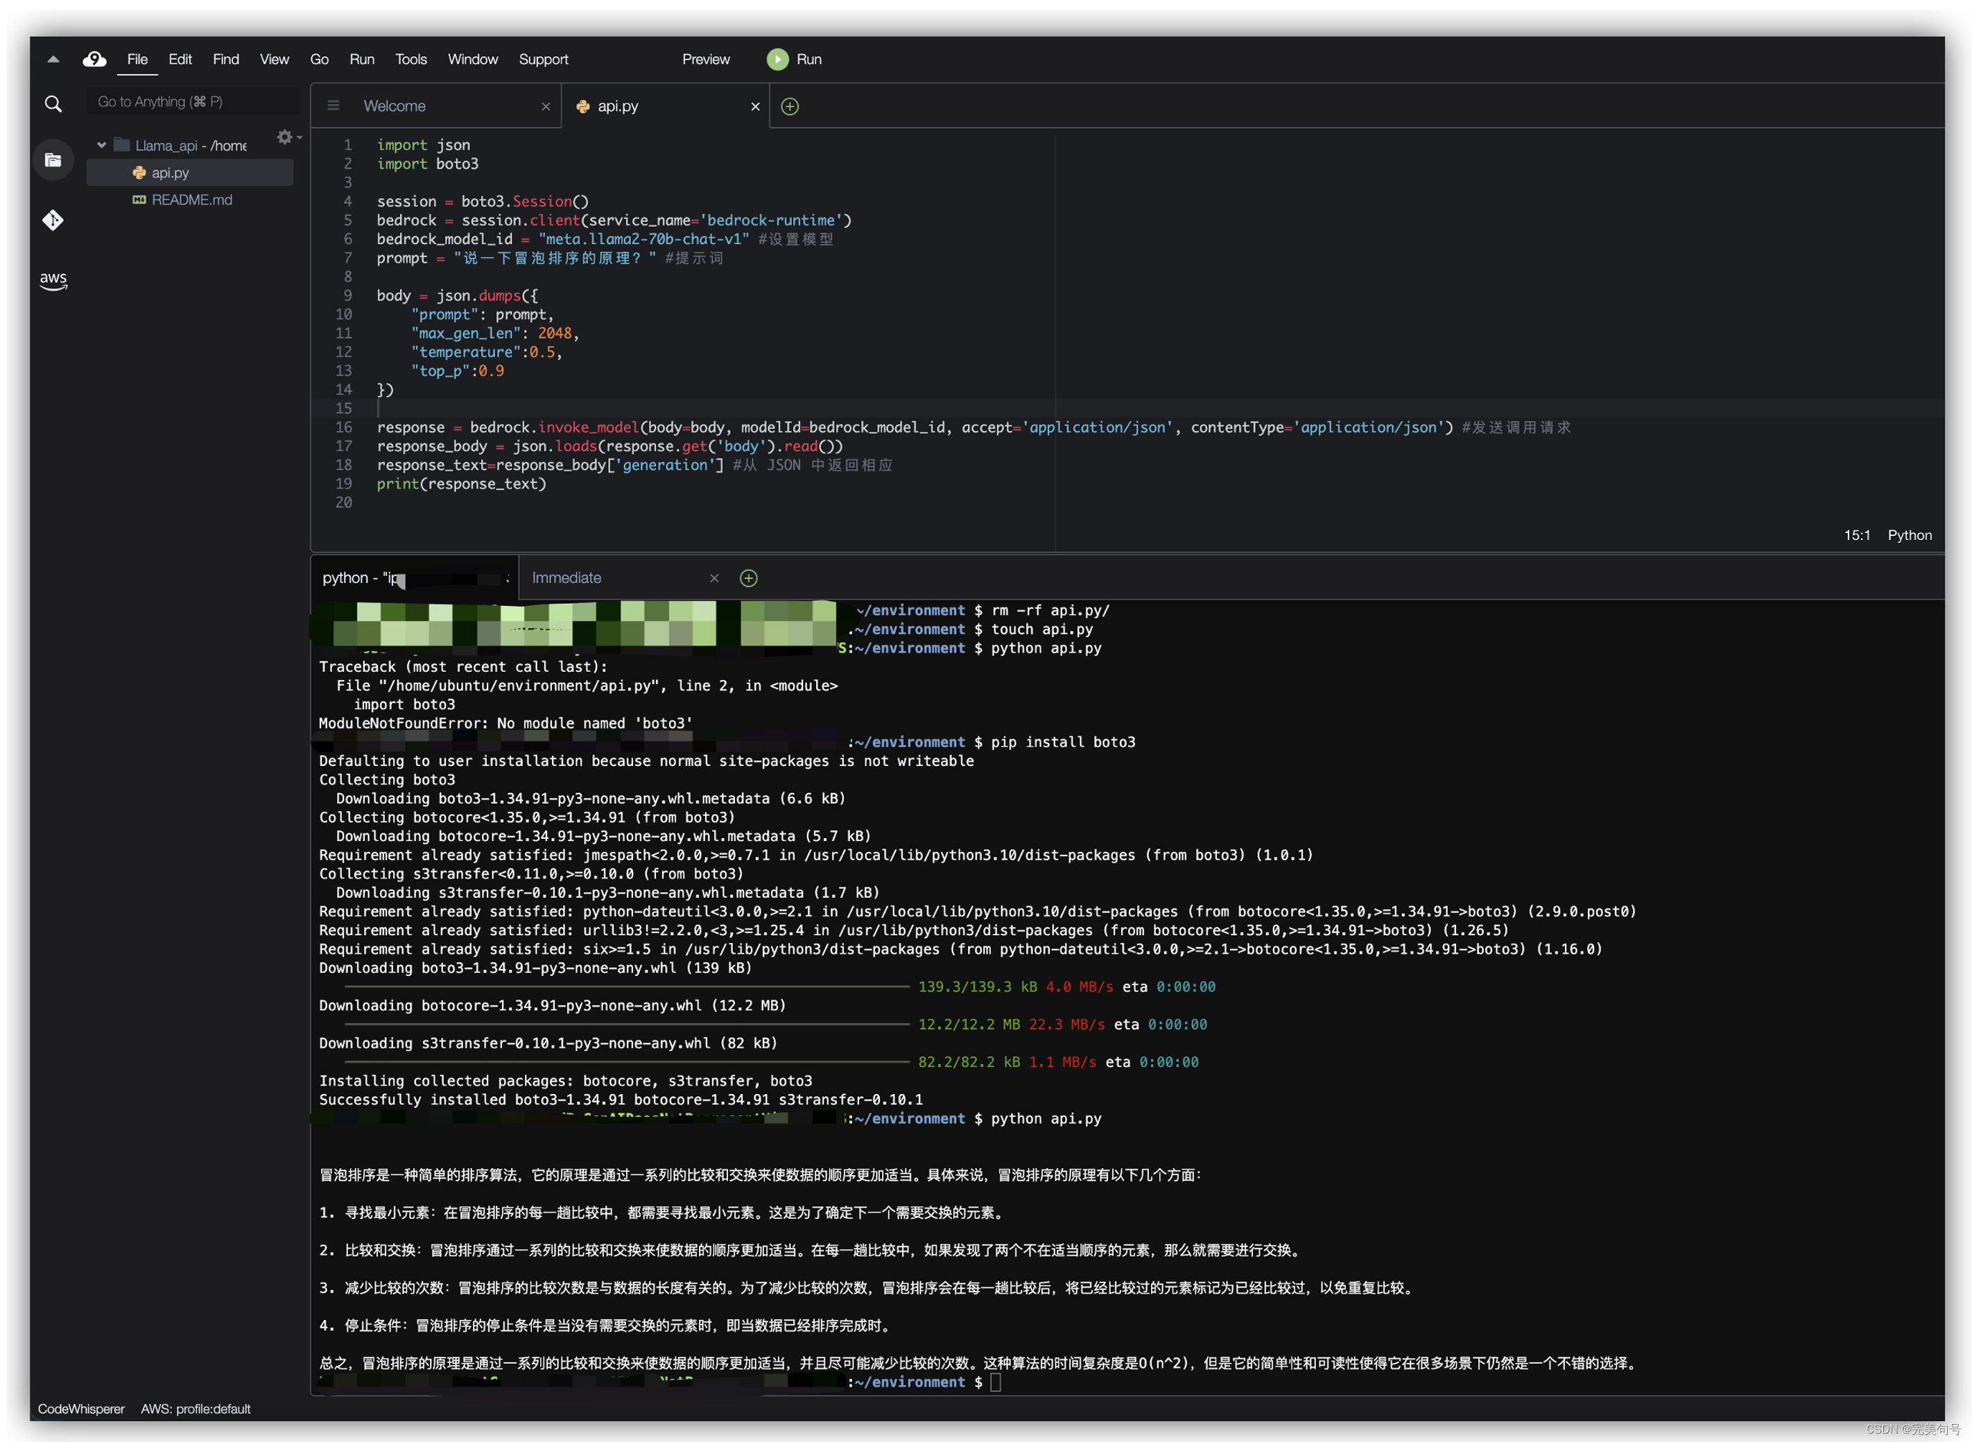The width and height of the screenshot is (1972, 1442).
Task: Close the api.py editor tab
Action: 755,107
